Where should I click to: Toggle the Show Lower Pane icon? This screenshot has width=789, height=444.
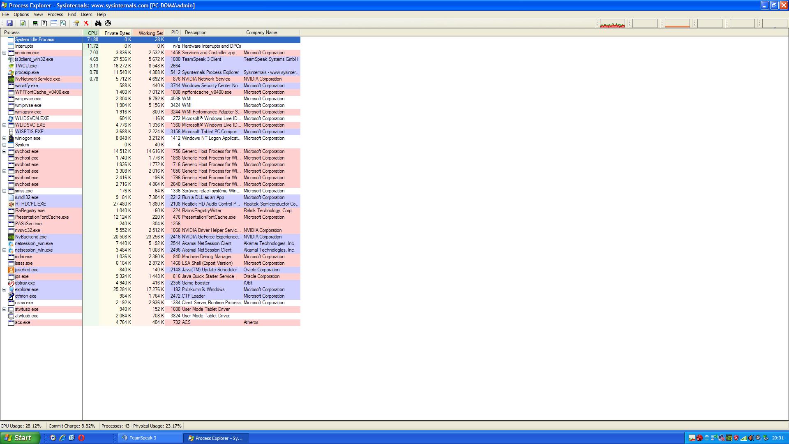(x=54, y=23)
